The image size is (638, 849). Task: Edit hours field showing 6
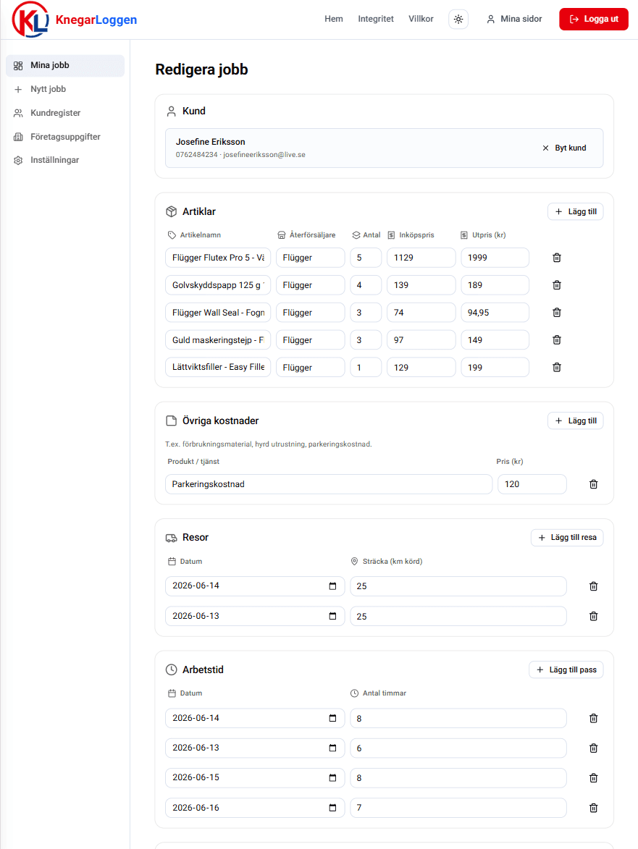458,748
